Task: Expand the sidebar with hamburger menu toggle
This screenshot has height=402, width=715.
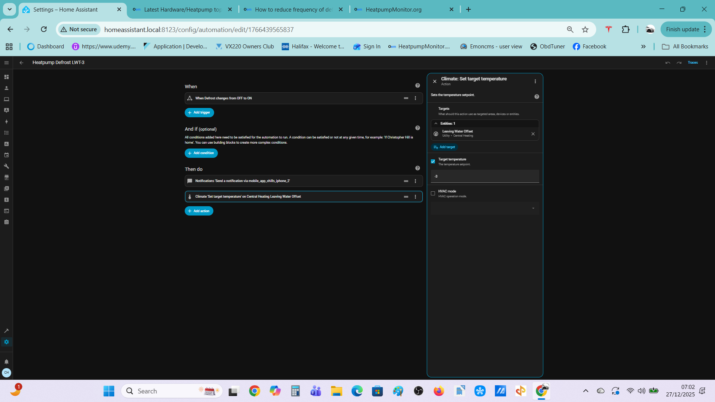Action: coord(6,63)
